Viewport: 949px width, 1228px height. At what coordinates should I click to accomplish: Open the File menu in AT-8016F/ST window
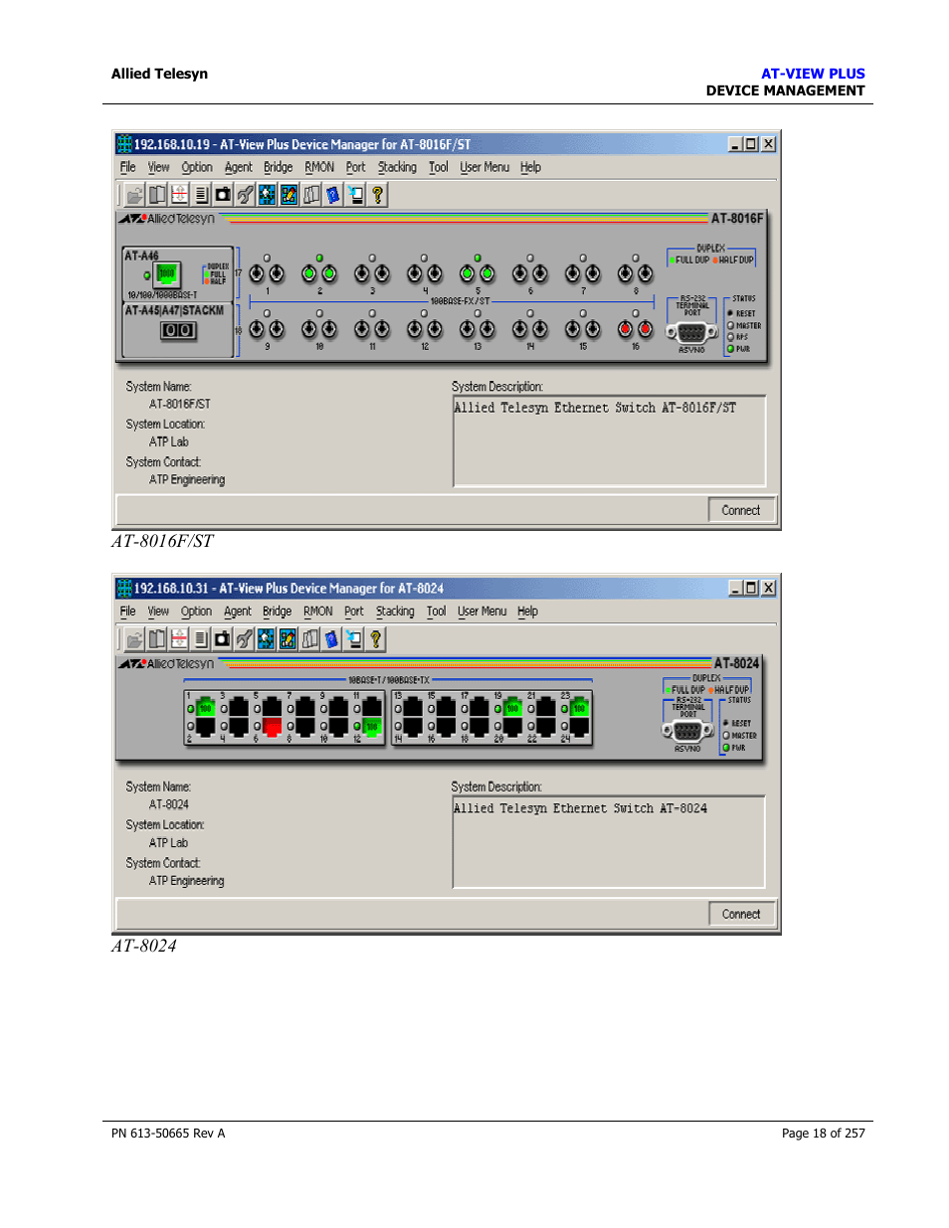[128, 167]
